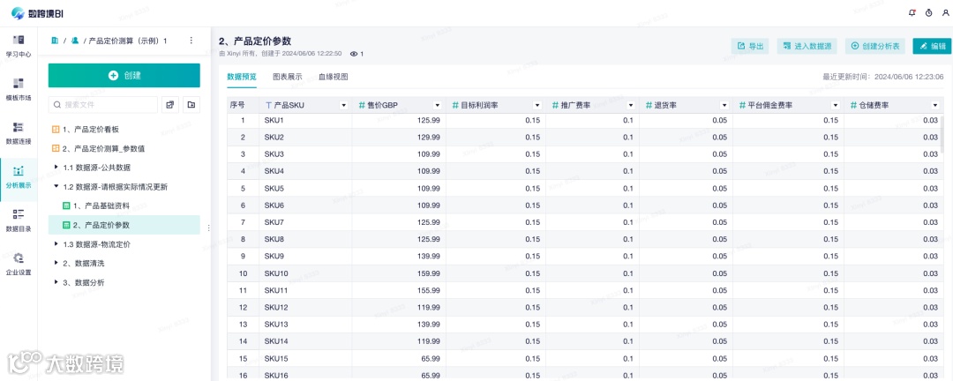The width and height of the screenshot is (953, 381).
Task: Expand 3、数据分析 folder
Action: 56,282
